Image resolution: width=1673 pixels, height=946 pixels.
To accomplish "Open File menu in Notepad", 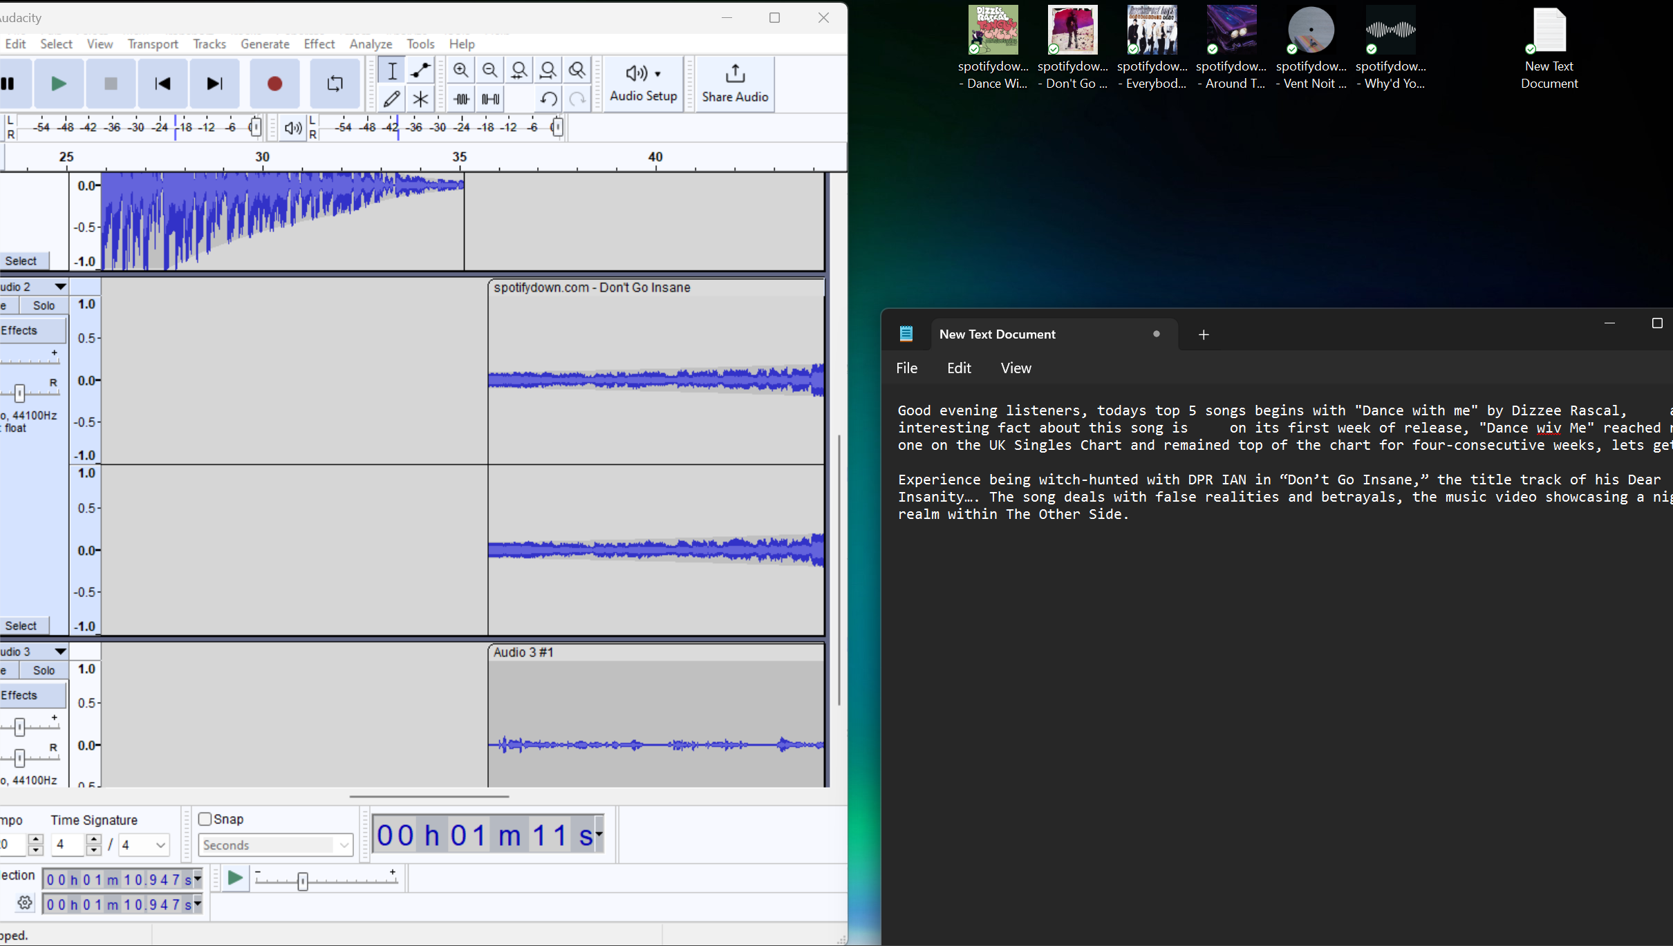I will pyautogui.click(x=906, y=368).
